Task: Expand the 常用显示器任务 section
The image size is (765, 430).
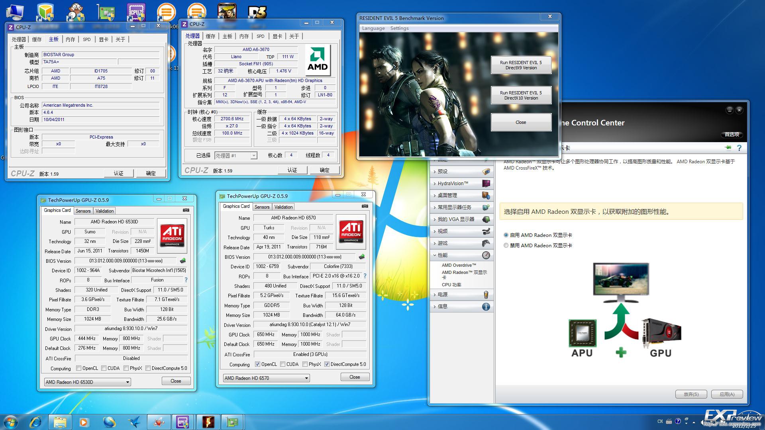Action: 461,207
